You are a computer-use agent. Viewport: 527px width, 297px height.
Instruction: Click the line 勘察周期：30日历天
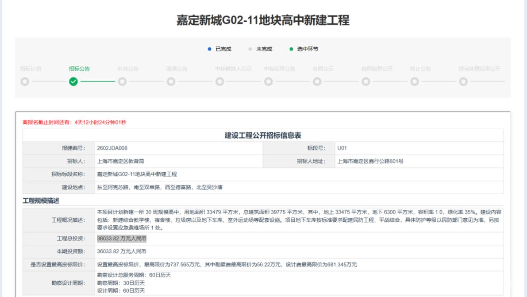tap(121, 283)
